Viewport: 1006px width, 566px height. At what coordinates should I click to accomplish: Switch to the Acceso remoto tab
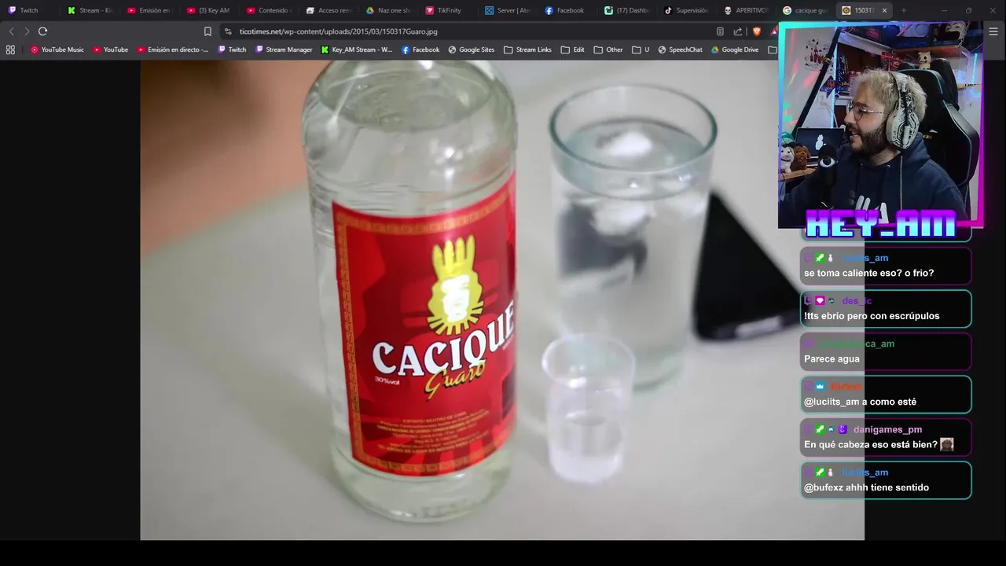pyautogui.click(x=328, y=10)
